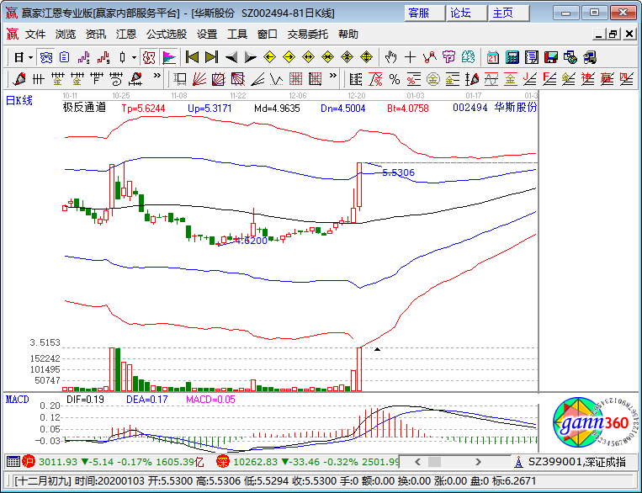The height and width of the screenshot is (493, 642).
Task: Open the calculator icon
Action: coord(512,57)
